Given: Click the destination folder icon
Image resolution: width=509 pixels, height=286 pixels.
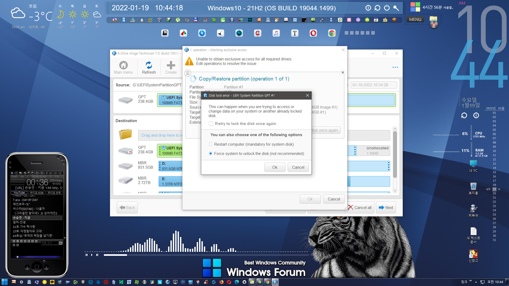Looking at the screenshot, I should 125,134.
